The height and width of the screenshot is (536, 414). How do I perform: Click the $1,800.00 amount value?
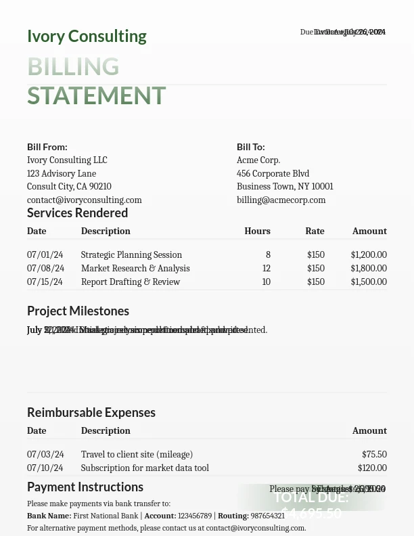coord(369,269)
